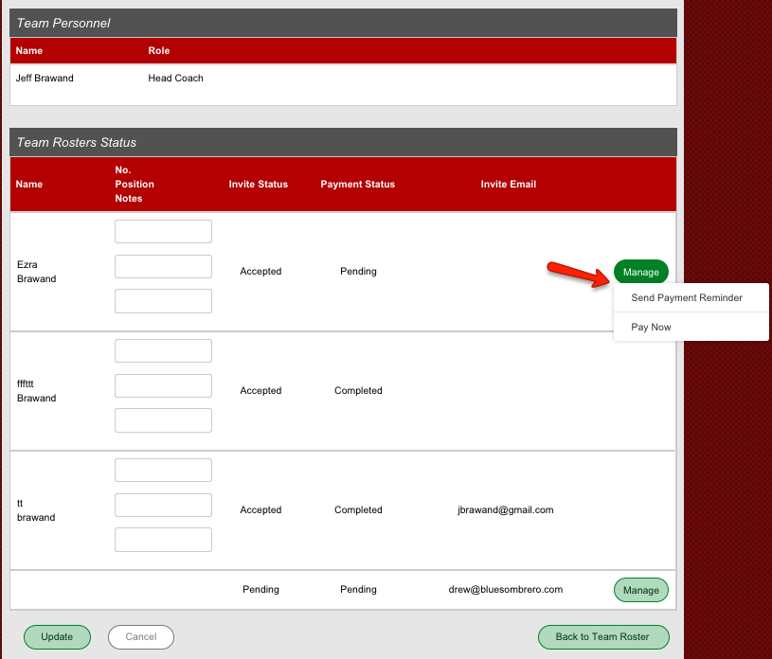Focus Ezra Brawand's Notes input field
772x659 pixels.
pyautogui.click(x=164, y=301)
